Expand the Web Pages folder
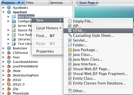Image resolution: width=134 pixels, height=95 pixels. pyautogui.click(x=8, y=17)
